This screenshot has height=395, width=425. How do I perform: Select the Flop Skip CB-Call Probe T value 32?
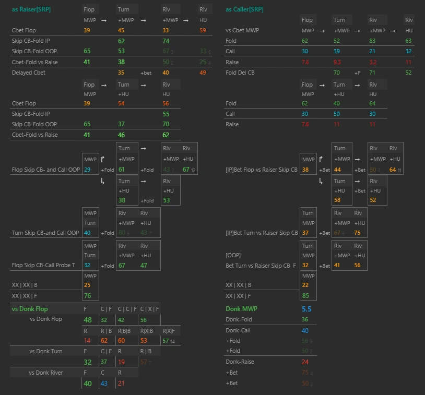[87, 266]
